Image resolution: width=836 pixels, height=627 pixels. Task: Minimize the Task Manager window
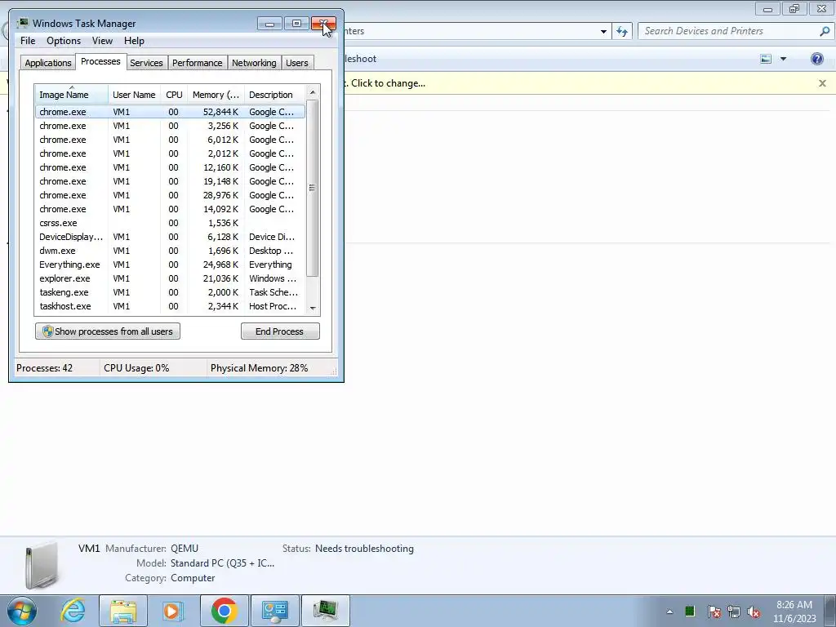(x=269, y=24)
